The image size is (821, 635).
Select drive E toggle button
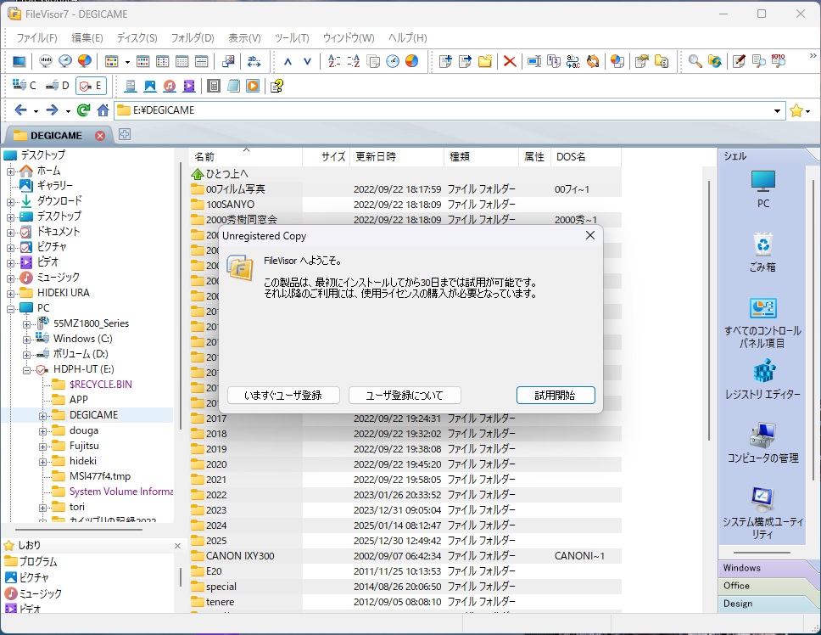(90, 86)
